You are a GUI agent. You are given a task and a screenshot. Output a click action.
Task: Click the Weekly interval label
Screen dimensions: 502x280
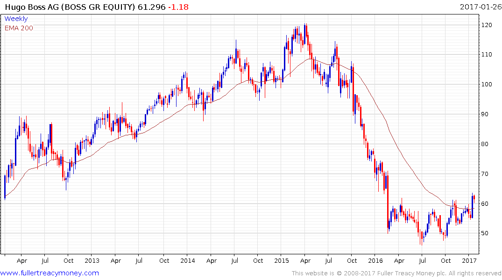tap(16, 19)
